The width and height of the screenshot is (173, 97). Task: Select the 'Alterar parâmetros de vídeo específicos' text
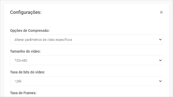pos(43,40)
